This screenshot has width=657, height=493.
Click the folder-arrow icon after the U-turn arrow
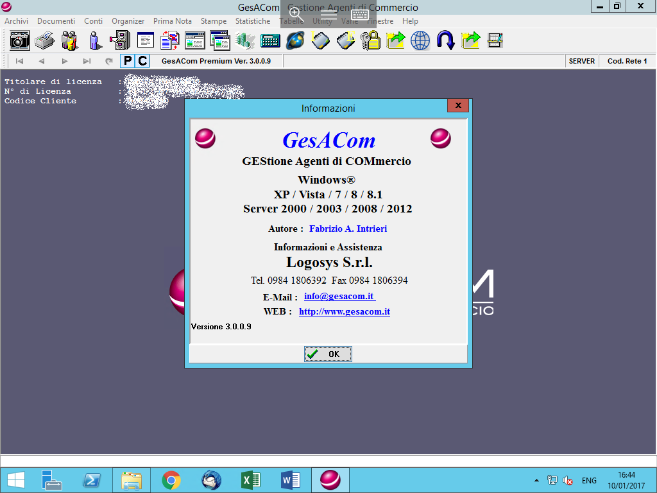coord(470,40)
